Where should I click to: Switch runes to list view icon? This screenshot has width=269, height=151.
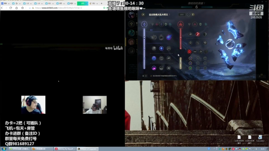143,75
